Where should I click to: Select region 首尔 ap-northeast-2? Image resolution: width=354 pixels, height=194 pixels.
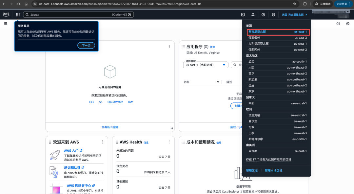(x=278, y=74)
